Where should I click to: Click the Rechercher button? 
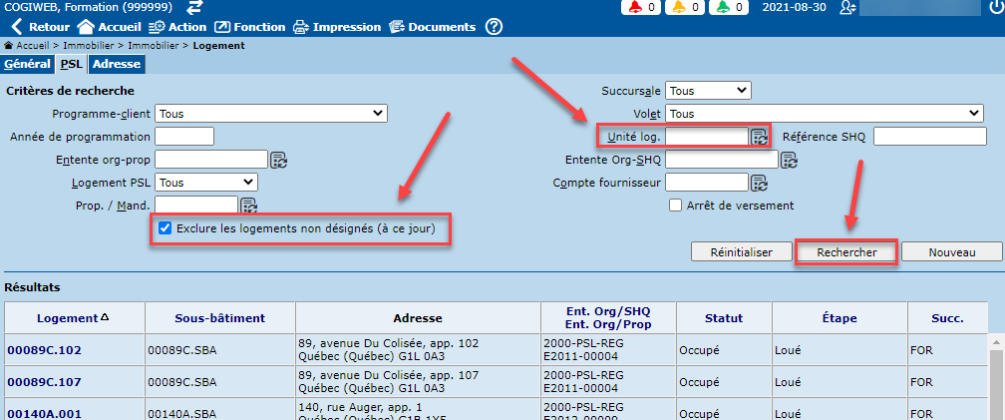tap(846, 252)
